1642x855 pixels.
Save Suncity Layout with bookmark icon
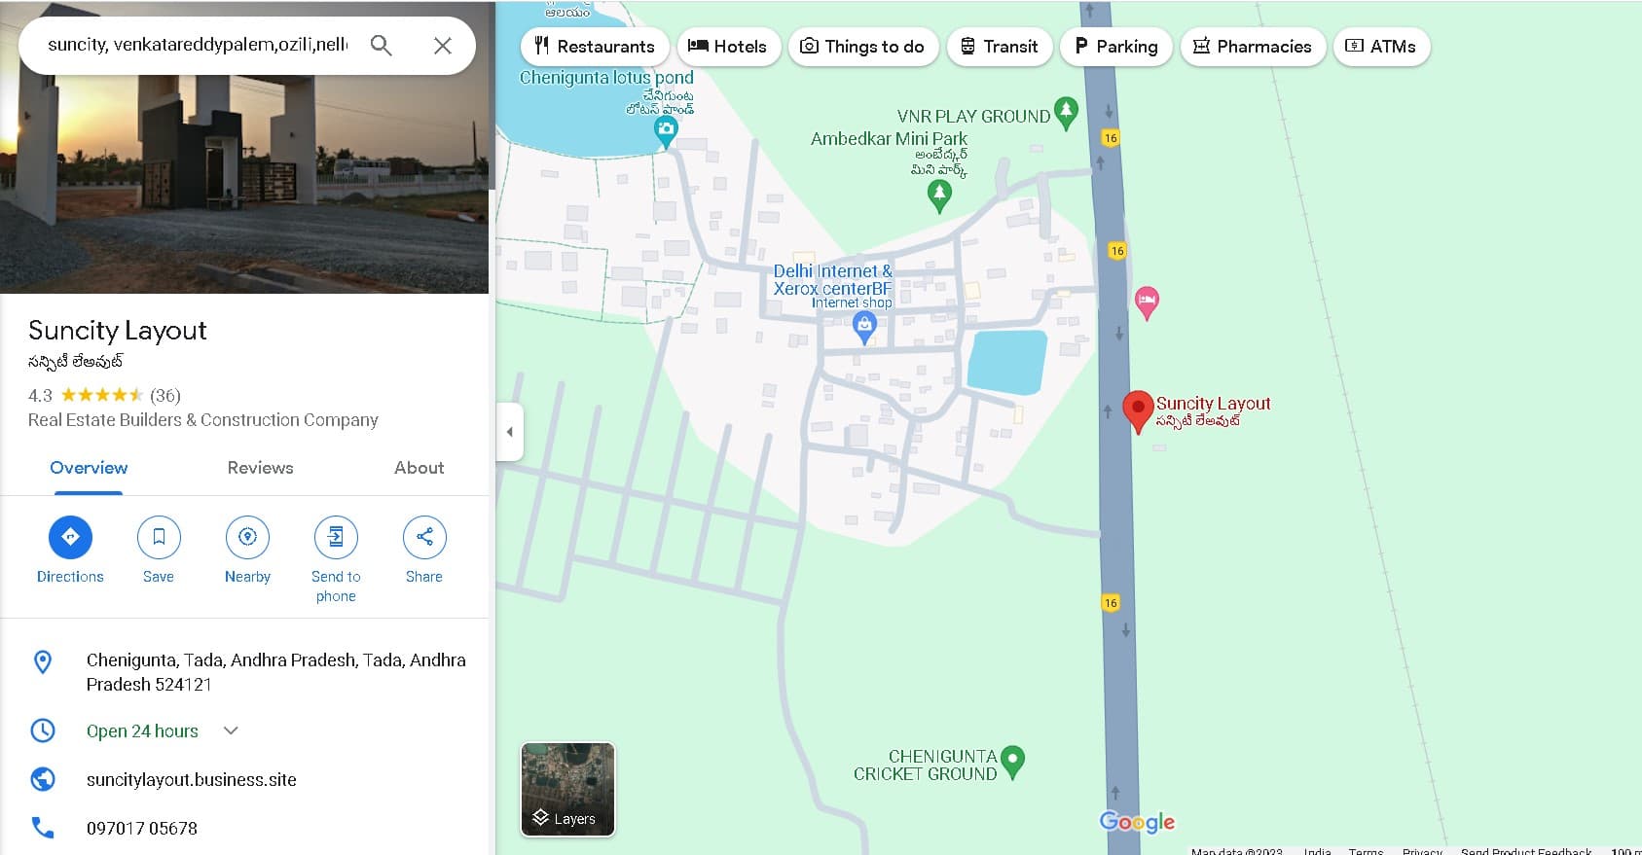159,537
